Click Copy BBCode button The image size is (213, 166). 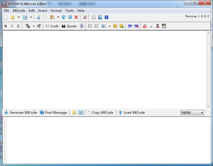click(x=100, y=112)
